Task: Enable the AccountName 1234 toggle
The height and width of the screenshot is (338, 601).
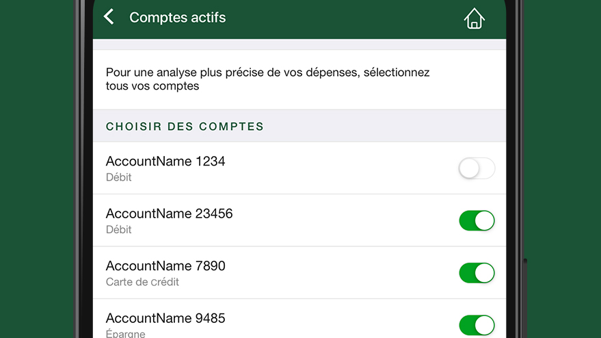Action: (477, 168)
